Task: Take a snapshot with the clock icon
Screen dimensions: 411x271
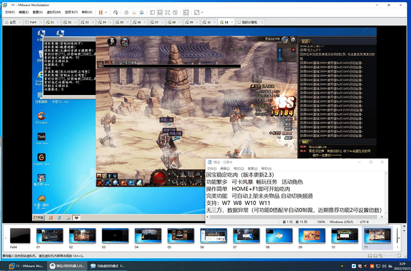Action: 126,12
